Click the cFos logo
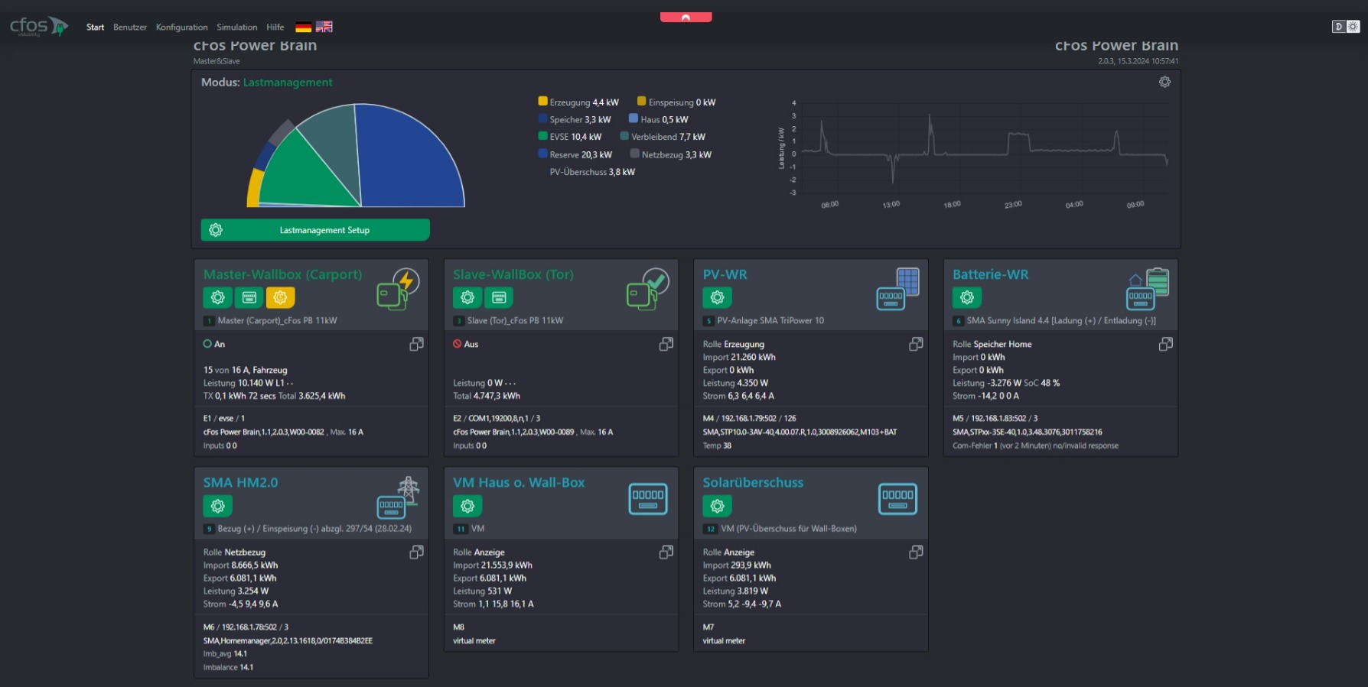Image resolution: width=1368 pixels, height=687 pixels. point(38,27)
